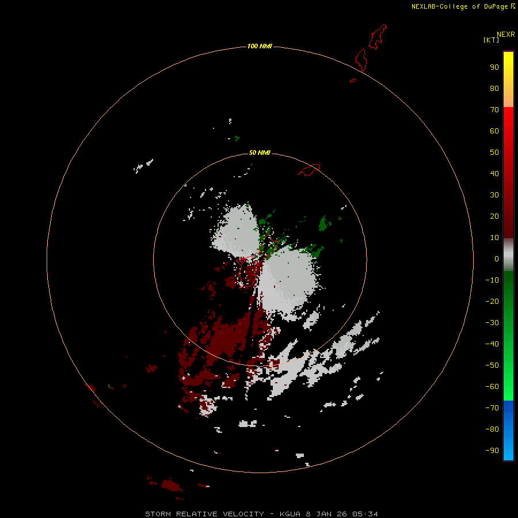
Task: Pick the gray zero-velocity segment of the color bar
Action: coord(508,255)
